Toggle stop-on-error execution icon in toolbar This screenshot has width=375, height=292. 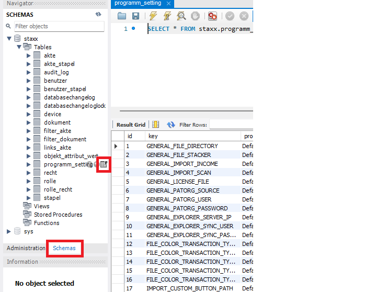(x=212, y=16)
